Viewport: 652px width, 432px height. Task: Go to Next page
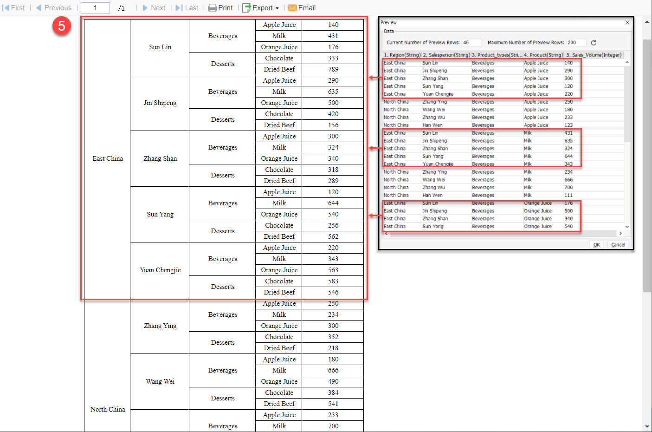pyautogui.click(x=154, y=8)
